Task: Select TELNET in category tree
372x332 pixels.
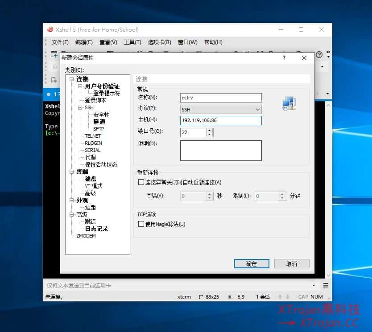Action: (x=93, y=136)
